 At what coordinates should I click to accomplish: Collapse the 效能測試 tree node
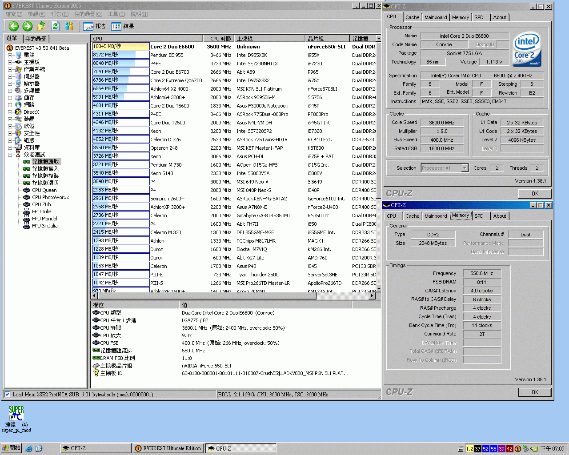tap(10, 155)
